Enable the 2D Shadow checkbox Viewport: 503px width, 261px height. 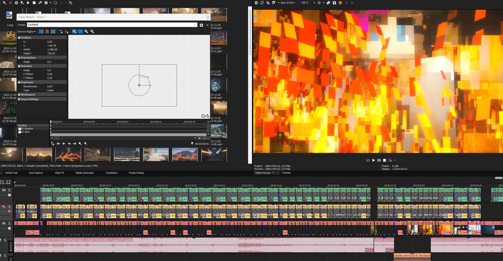click(19, 129)
